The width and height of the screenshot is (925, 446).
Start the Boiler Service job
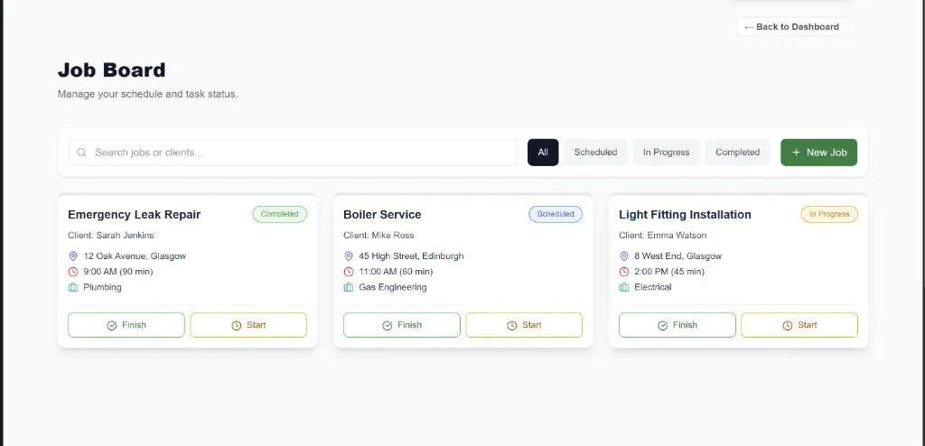tap(524, 325)
